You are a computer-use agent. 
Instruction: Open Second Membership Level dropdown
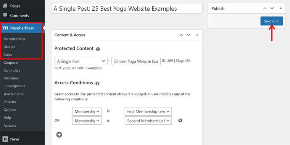(x=148, y=121)
